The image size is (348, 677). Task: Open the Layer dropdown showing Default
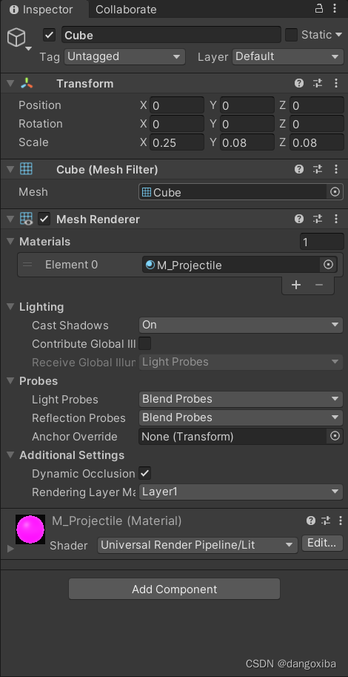[x=287, y=56]
